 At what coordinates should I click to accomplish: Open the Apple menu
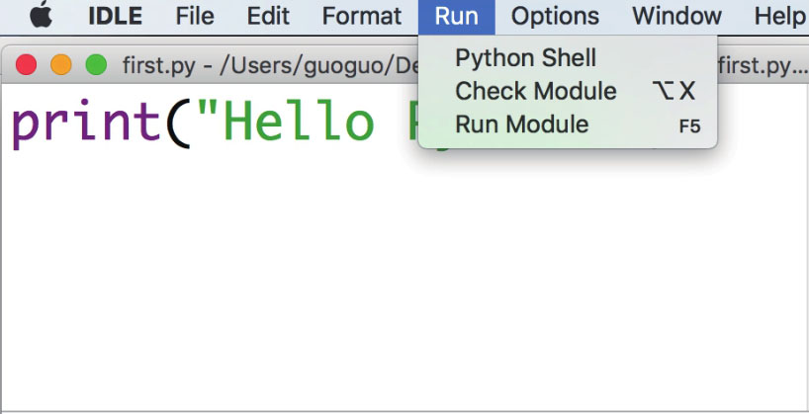[x=42, y=15]
